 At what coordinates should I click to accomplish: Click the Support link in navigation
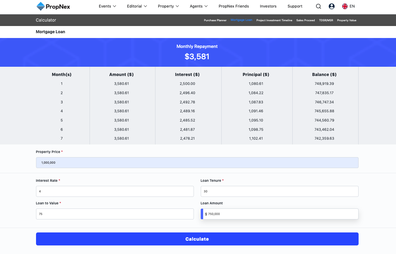[295, 6]
